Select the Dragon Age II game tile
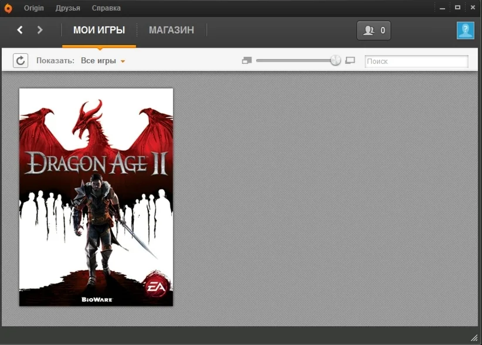Screen dimensions: 482x345 [x=96, y=197]
